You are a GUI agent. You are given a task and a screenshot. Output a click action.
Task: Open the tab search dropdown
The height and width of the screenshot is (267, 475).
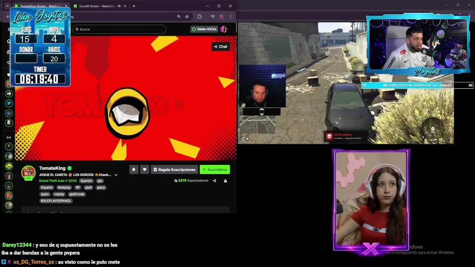click(x=7, y=6)
